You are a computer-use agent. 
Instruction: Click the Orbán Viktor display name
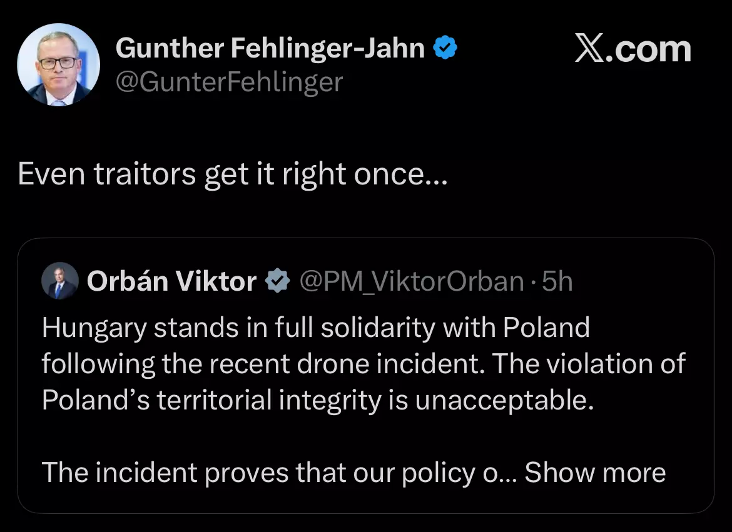click(x=172, y=281)
